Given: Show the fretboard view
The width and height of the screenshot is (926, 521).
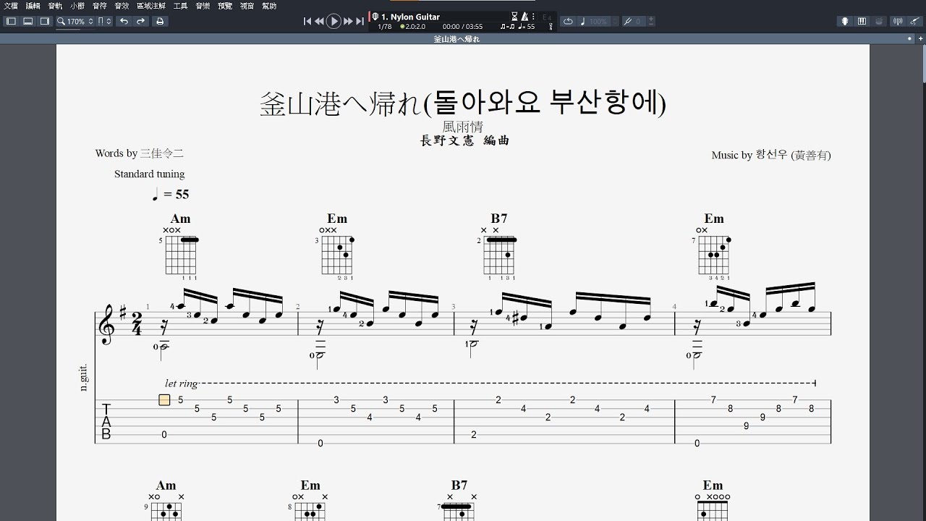Looking at the screenshot, I should click(x=844, y=22).
